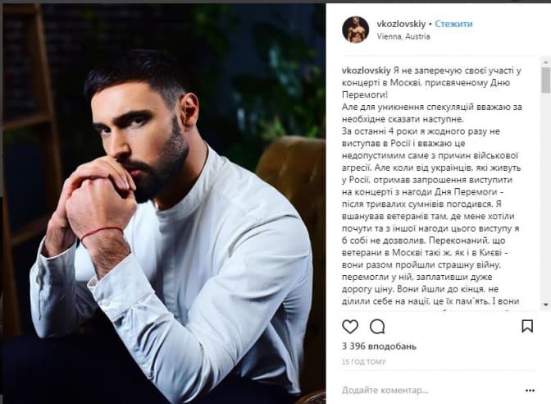Open the three-dot more options menu
551x404 pixels.
coord(530,391)
